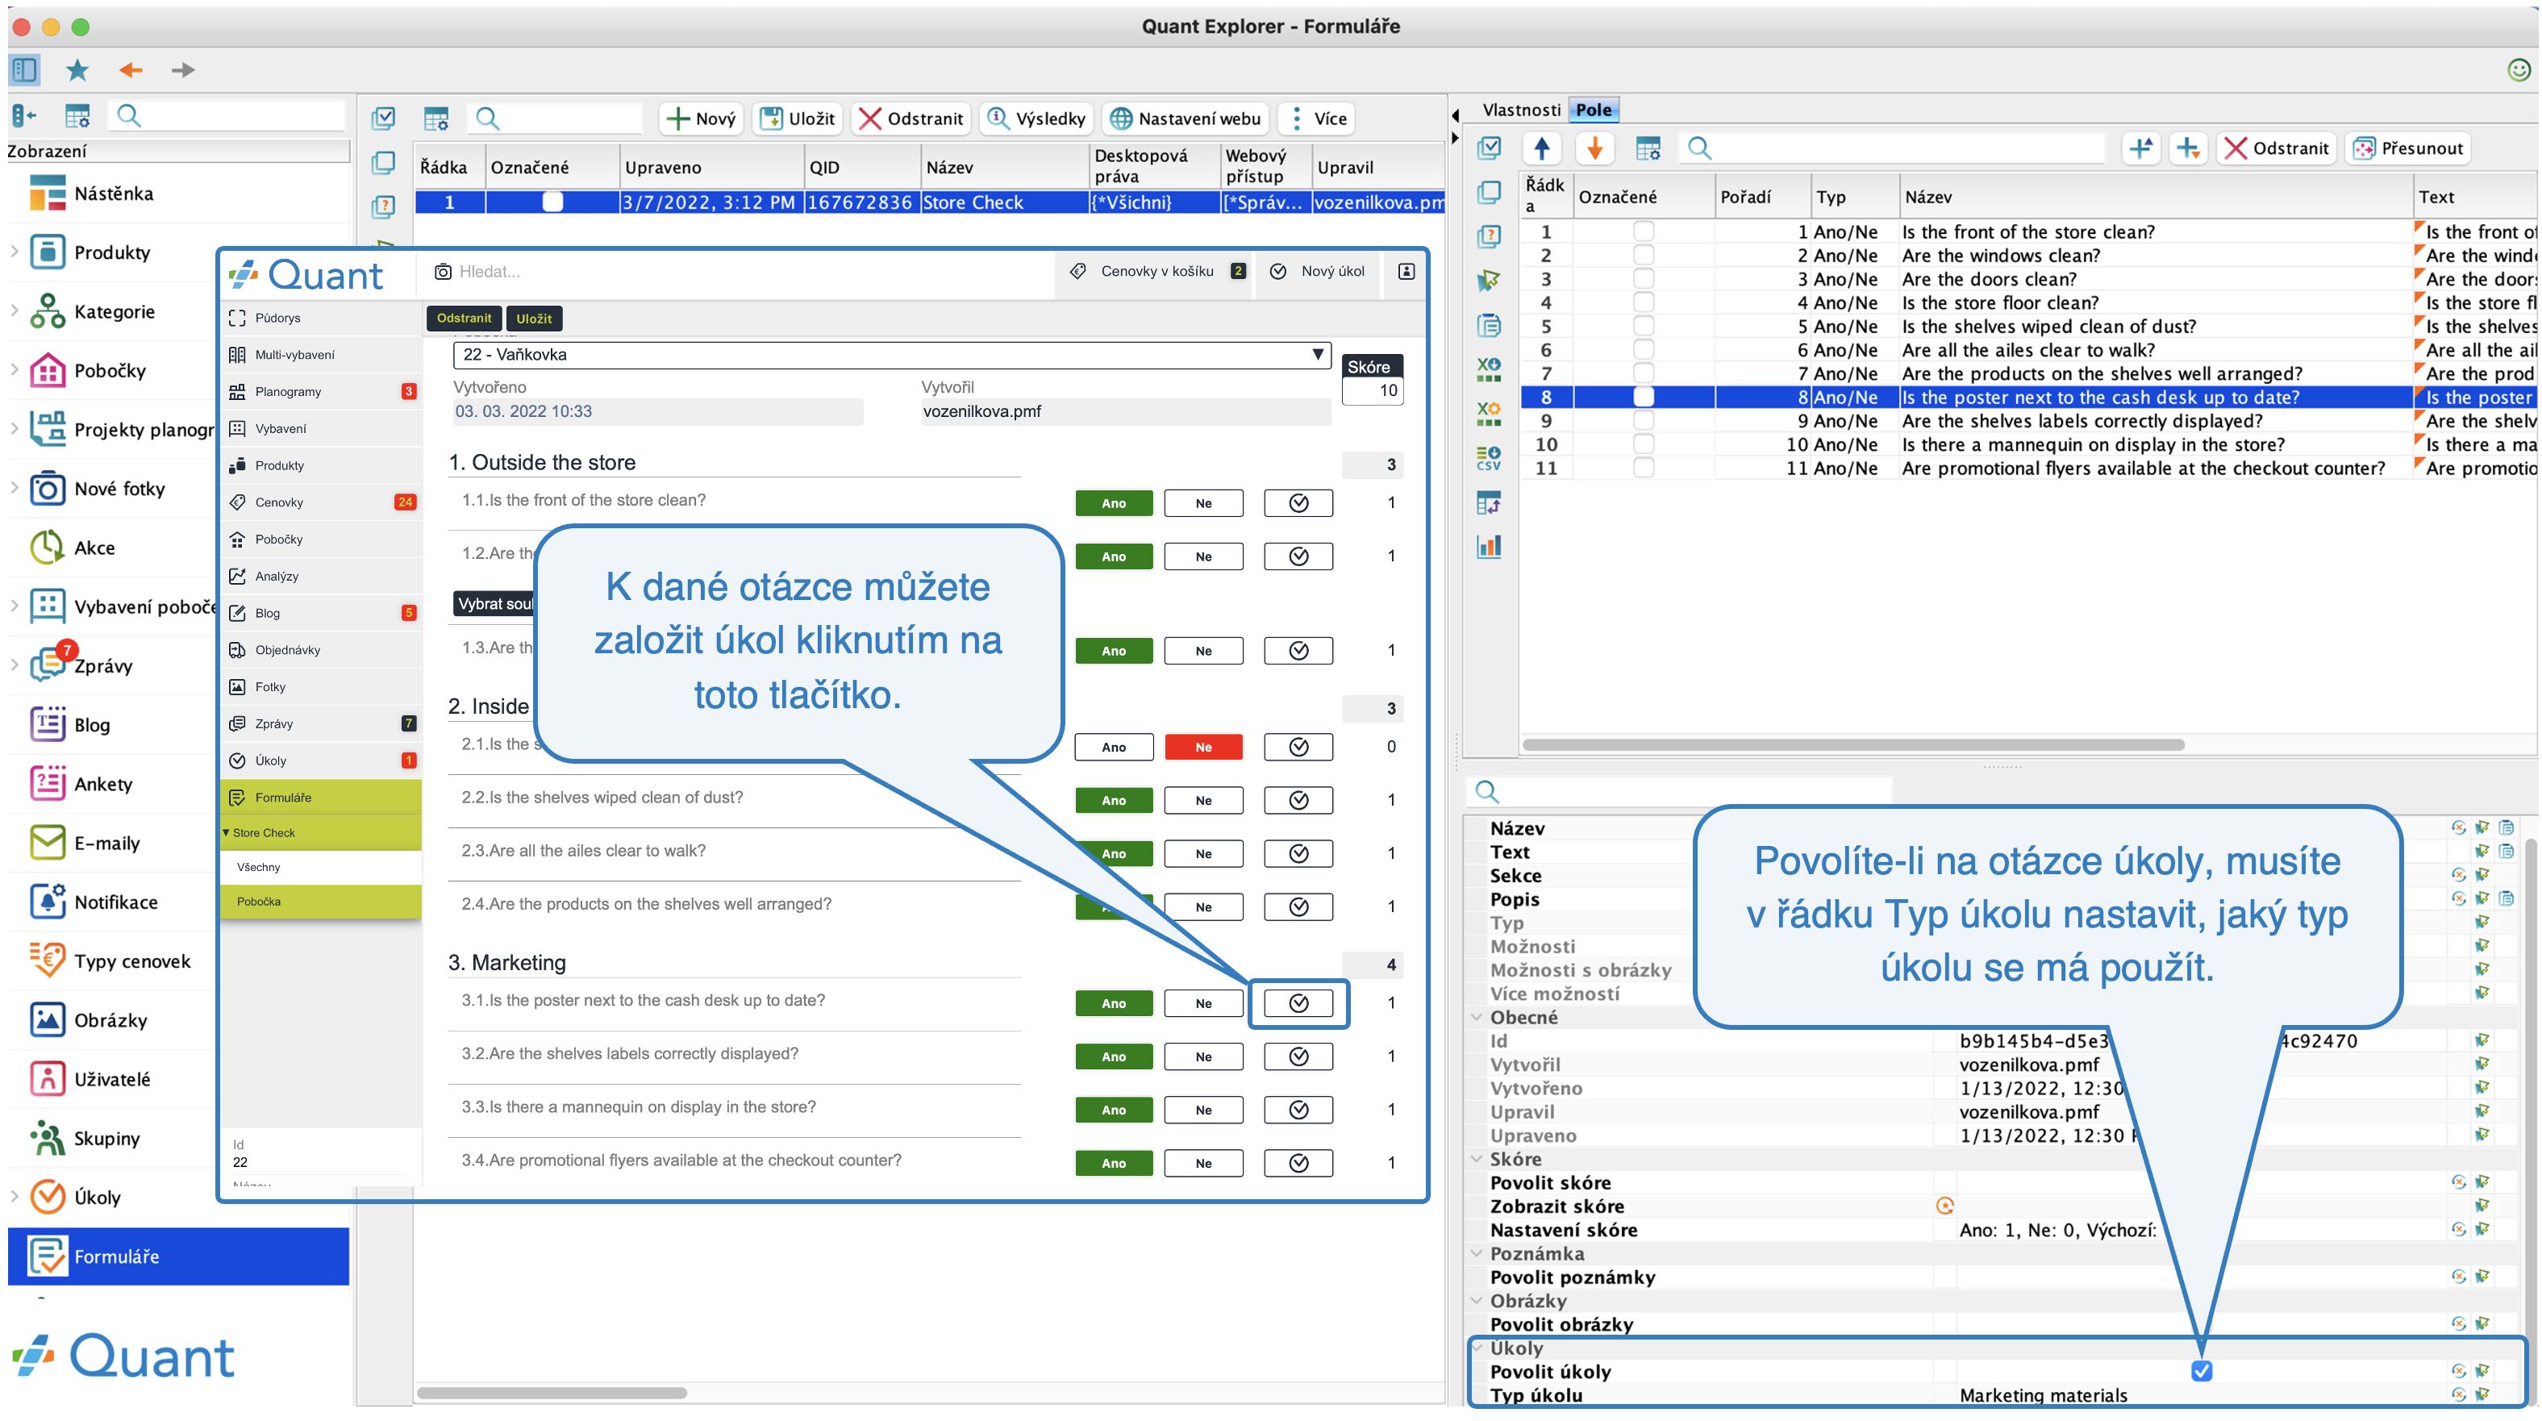Viewport: 2542px width, 1421px height.
Task: Collapse the Store Check submenu
Action: click(x=226, y=833)
